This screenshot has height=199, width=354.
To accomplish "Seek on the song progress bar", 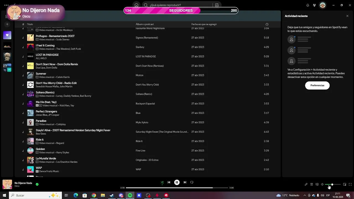I will (x=177, y=188).
